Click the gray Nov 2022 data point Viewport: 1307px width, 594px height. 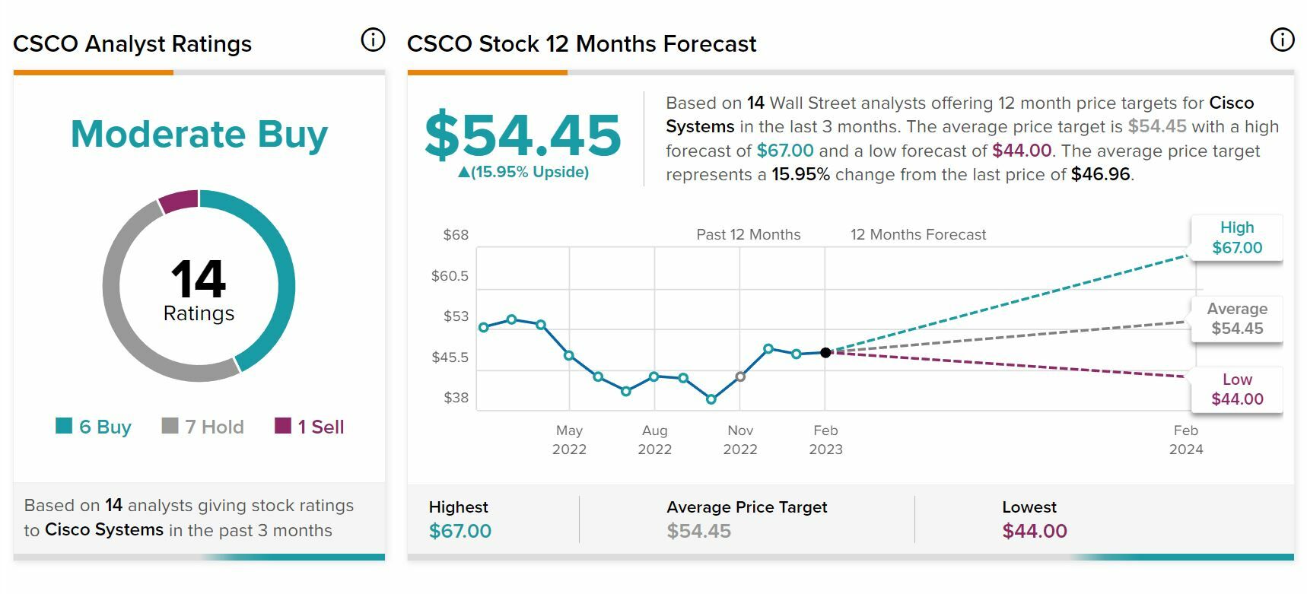tap(740, 376)
